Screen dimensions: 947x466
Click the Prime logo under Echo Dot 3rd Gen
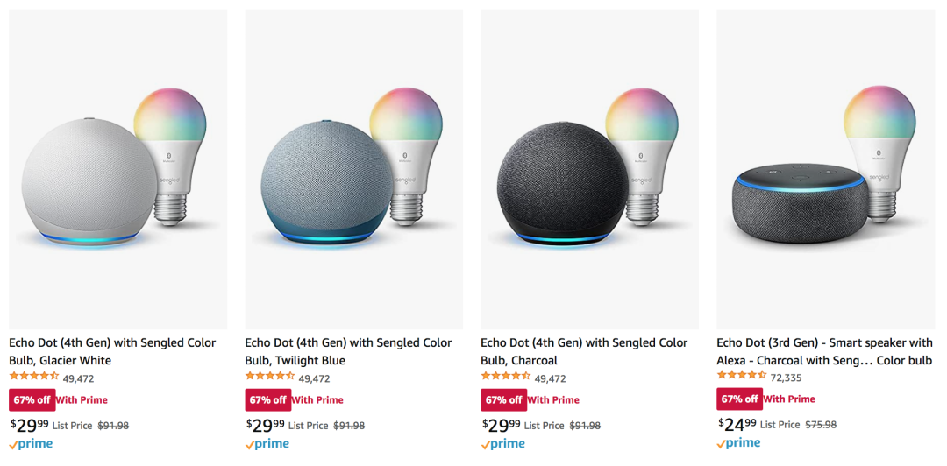click(738, 444)
